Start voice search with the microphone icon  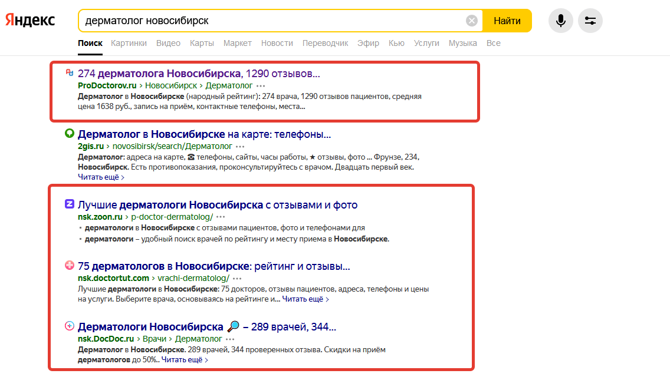(561, 21)
